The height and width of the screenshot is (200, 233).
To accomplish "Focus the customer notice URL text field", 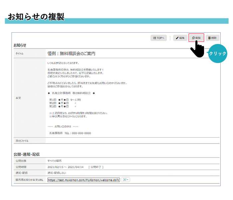I will point(83,180).
